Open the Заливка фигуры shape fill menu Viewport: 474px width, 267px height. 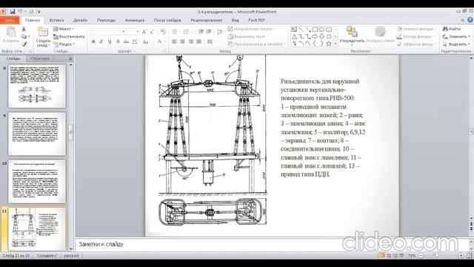pyautogui.click(x=416, y=29)
